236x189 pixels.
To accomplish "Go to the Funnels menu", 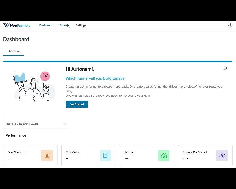I will pos(64,25).
